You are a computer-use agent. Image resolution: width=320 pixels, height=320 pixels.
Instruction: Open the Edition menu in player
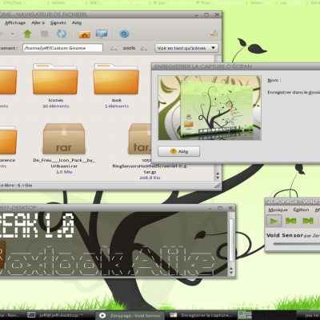(301, 210)
